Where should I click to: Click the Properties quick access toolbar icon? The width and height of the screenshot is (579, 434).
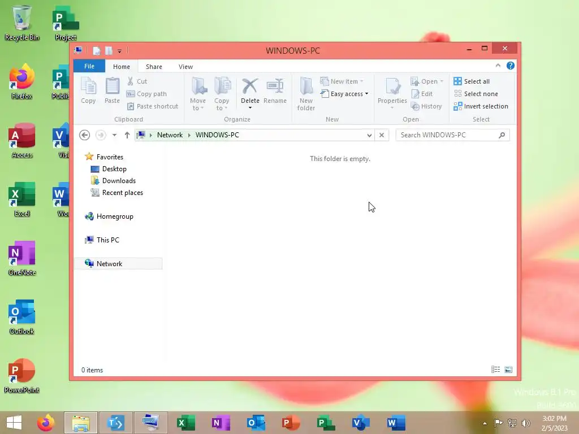[x=96, y=50]
